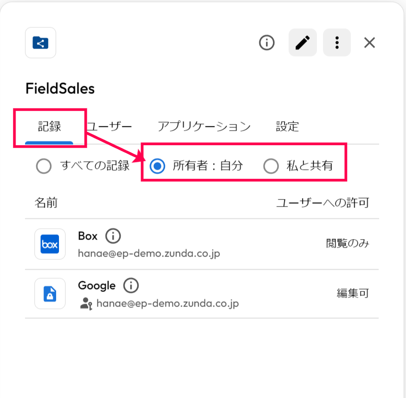Open the 設定 tab
This screenshot has height=398, width=406.
tap(288, 127)
